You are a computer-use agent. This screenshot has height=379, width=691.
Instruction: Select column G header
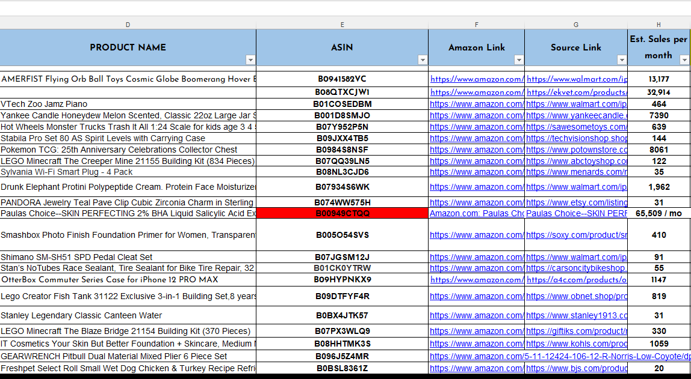[x=576, y=25]
